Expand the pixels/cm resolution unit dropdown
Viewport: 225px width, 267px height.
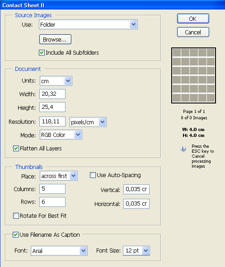(x=88, y=122)
